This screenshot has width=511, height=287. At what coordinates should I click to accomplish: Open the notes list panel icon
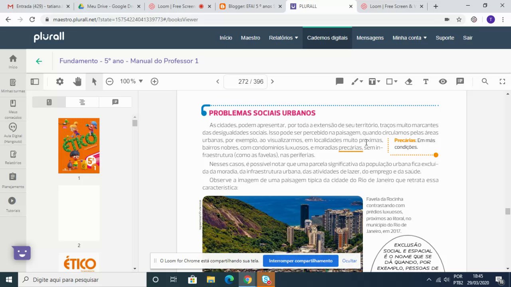(x=460, y=81)
